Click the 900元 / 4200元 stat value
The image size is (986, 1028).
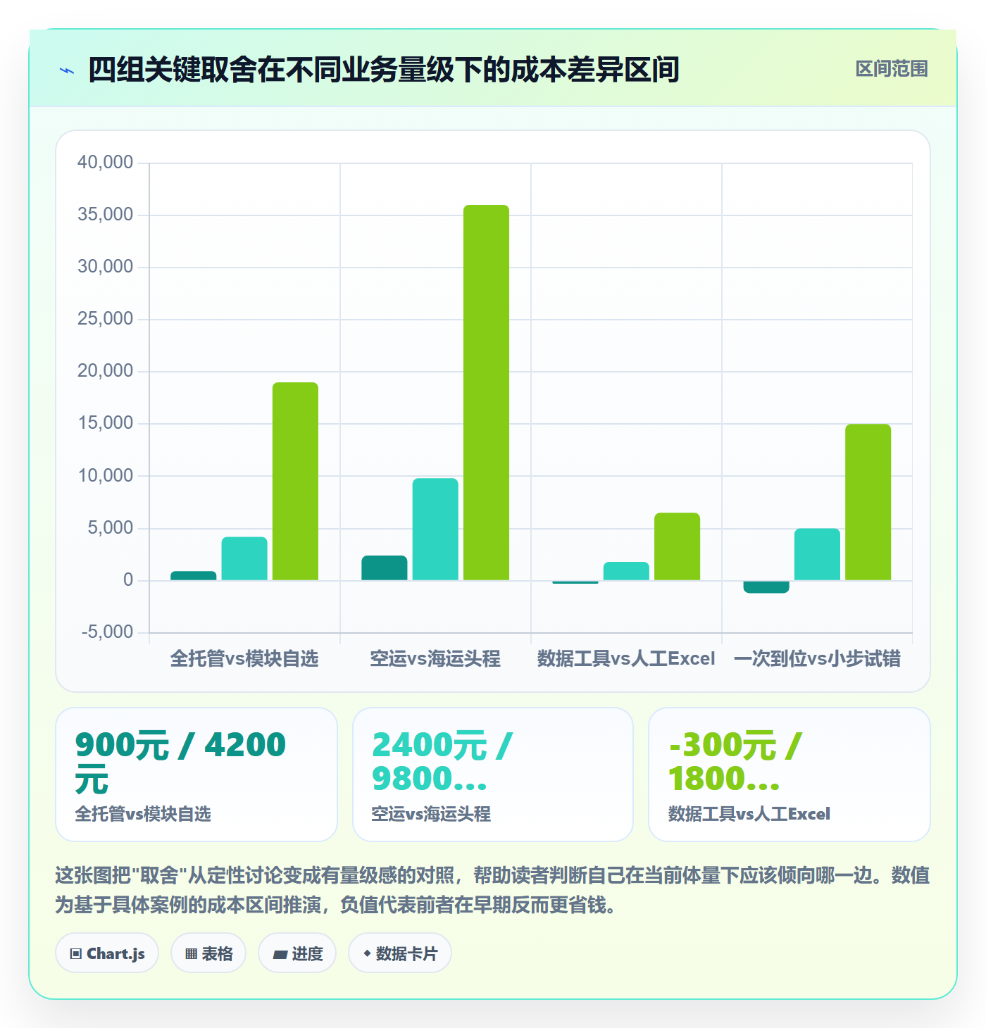(x=180, y=762)
